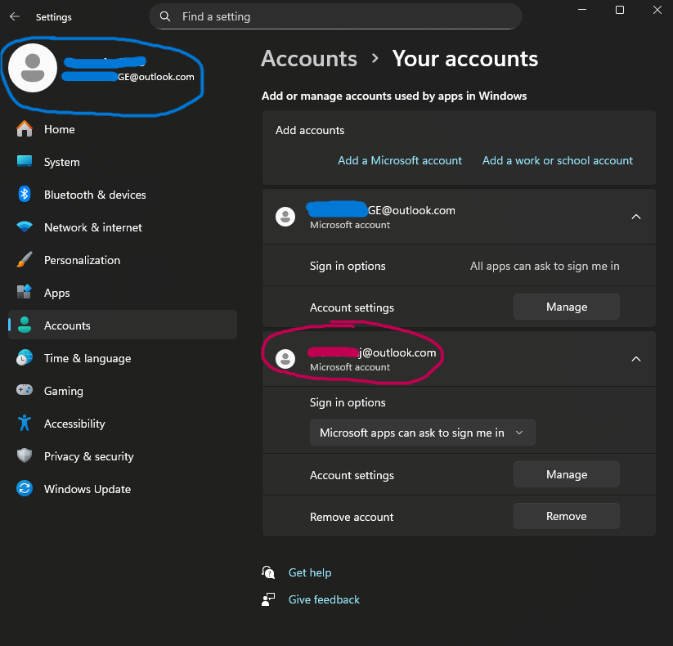Click the Give feedback link
This screenshot has height=646, width=673.
(x=324, y=599)
